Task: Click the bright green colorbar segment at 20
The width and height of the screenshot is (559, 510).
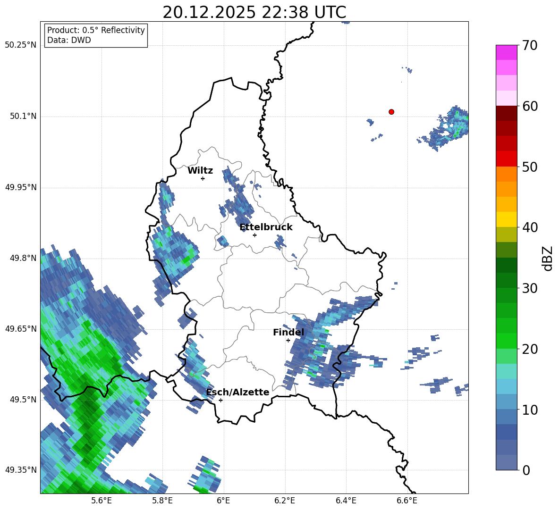Action: coord(507,341)
